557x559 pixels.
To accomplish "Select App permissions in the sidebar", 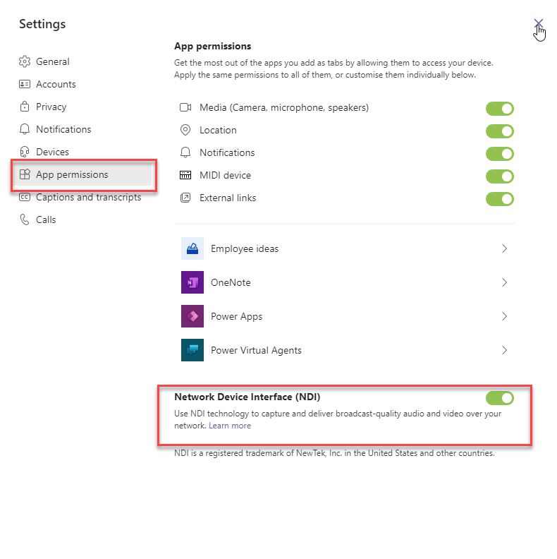I will (x=84, y=174).
